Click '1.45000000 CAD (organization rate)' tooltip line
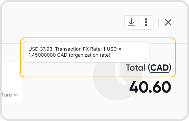 69,55
